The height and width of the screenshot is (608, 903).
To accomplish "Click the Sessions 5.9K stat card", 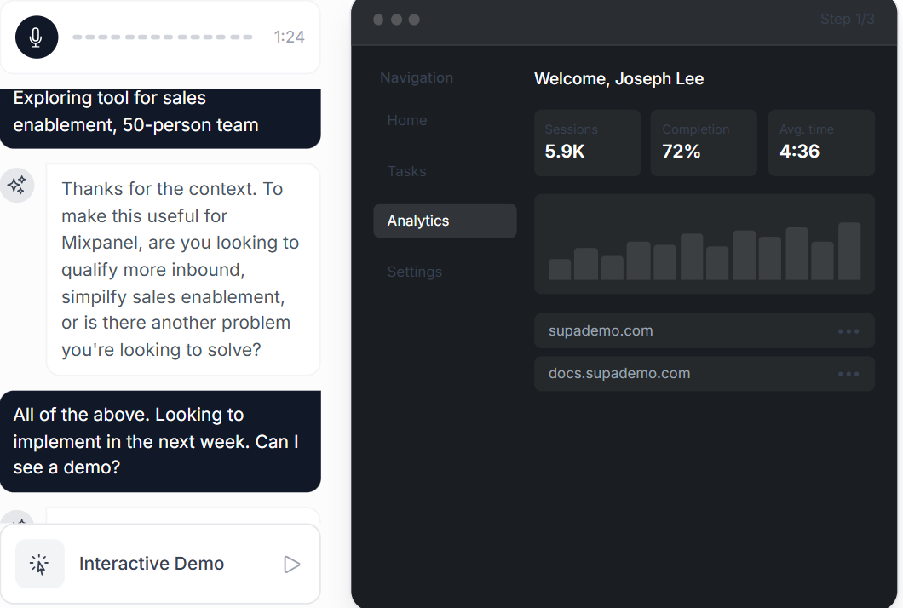I will pos(588,143).
